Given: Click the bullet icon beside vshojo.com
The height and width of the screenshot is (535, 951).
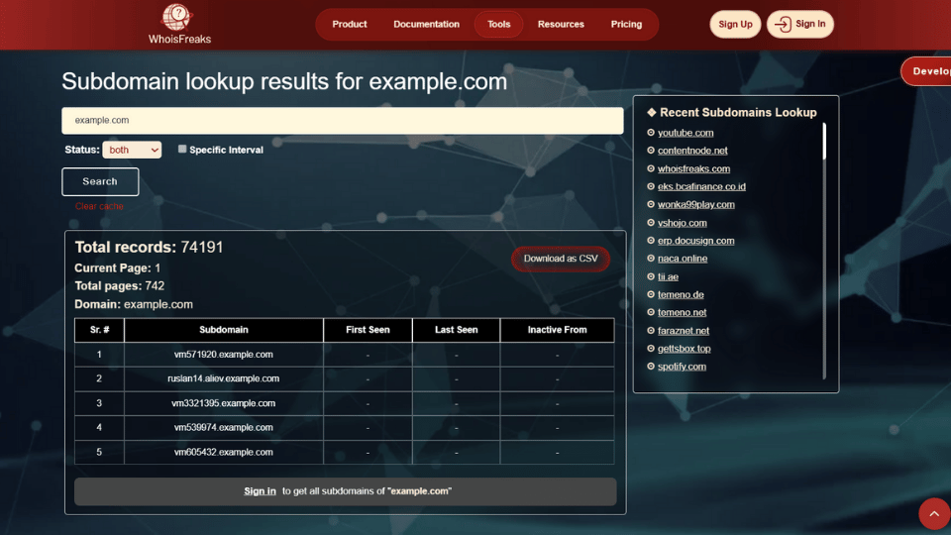Looking at the screenshot, I should click(x=651, y=223).
